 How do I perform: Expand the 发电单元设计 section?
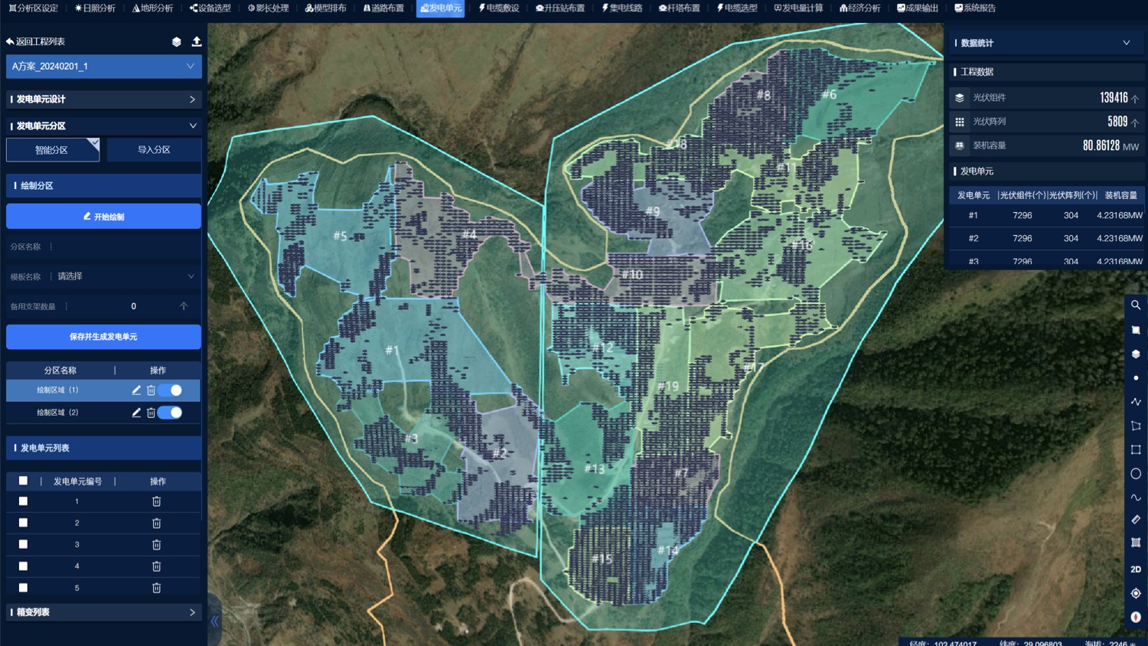(104, 100)
